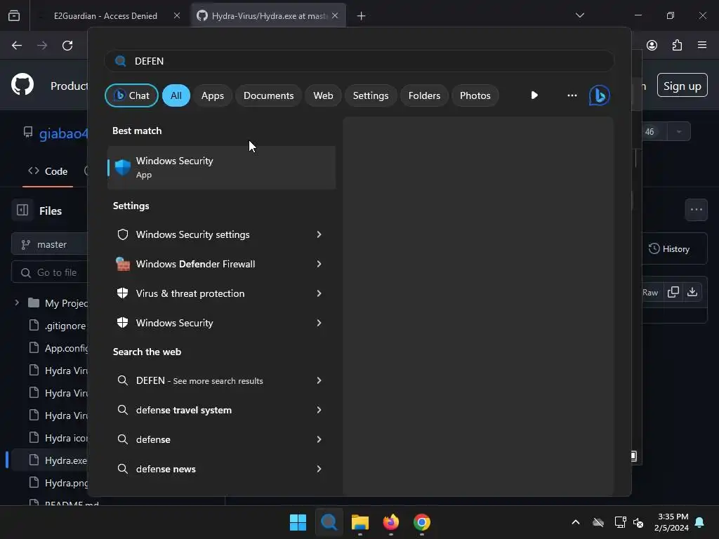Download raw file icon on GitHub

tap(692, 292)
